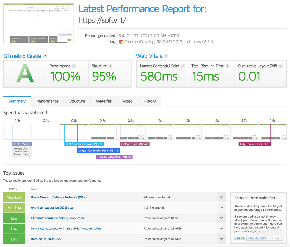Open Total Blocking Time help icon
Viewport: 290px width, 247px height.
[227, 66]
